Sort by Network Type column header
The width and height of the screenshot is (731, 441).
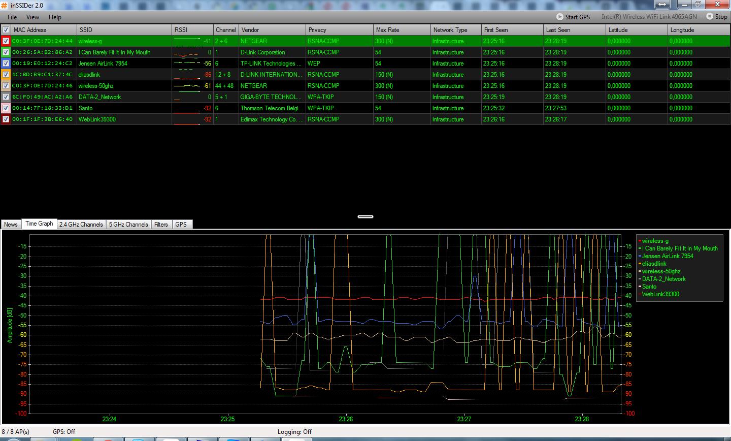pos(456,30)
